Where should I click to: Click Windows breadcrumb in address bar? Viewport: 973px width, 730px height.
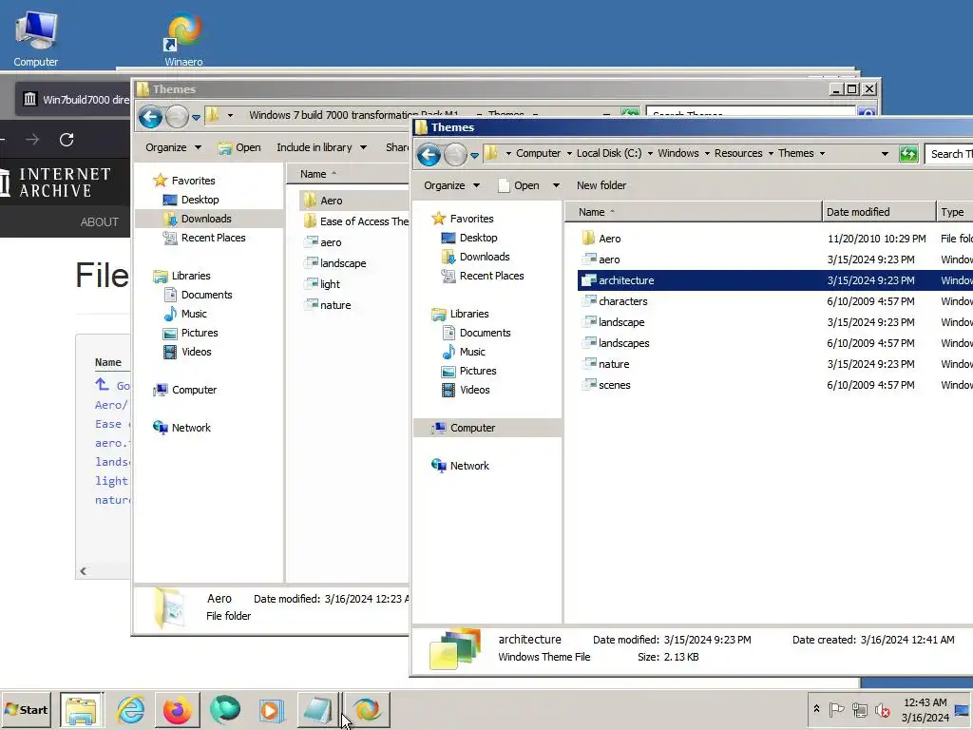(x=677, y=153)
